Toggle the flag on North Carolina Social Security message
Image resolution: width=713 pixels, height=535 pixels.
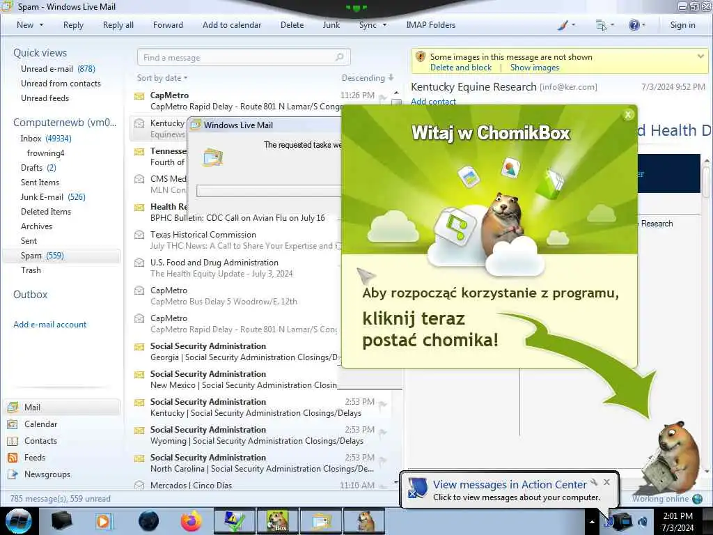pos(383,460)
